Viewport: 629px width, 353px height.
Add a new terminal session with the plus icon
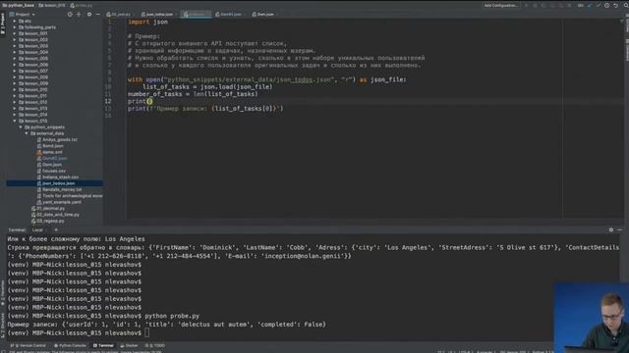56,229
